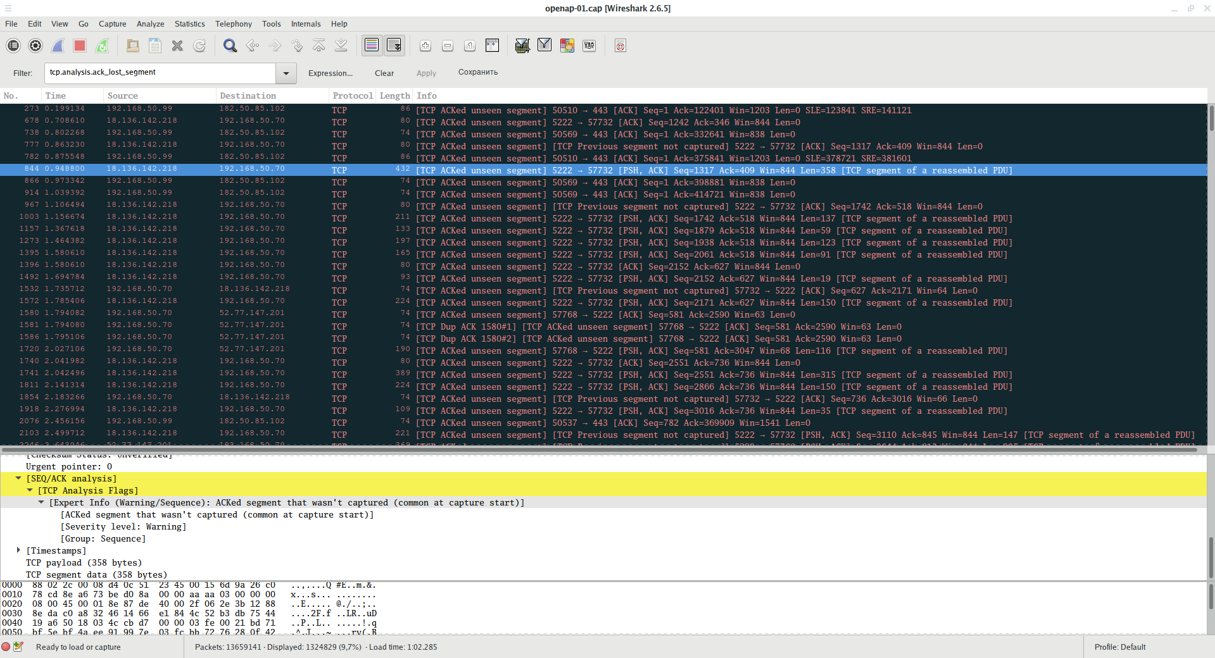
Task: Click the Find Packet magnifier icon
Action: point(230,46)
